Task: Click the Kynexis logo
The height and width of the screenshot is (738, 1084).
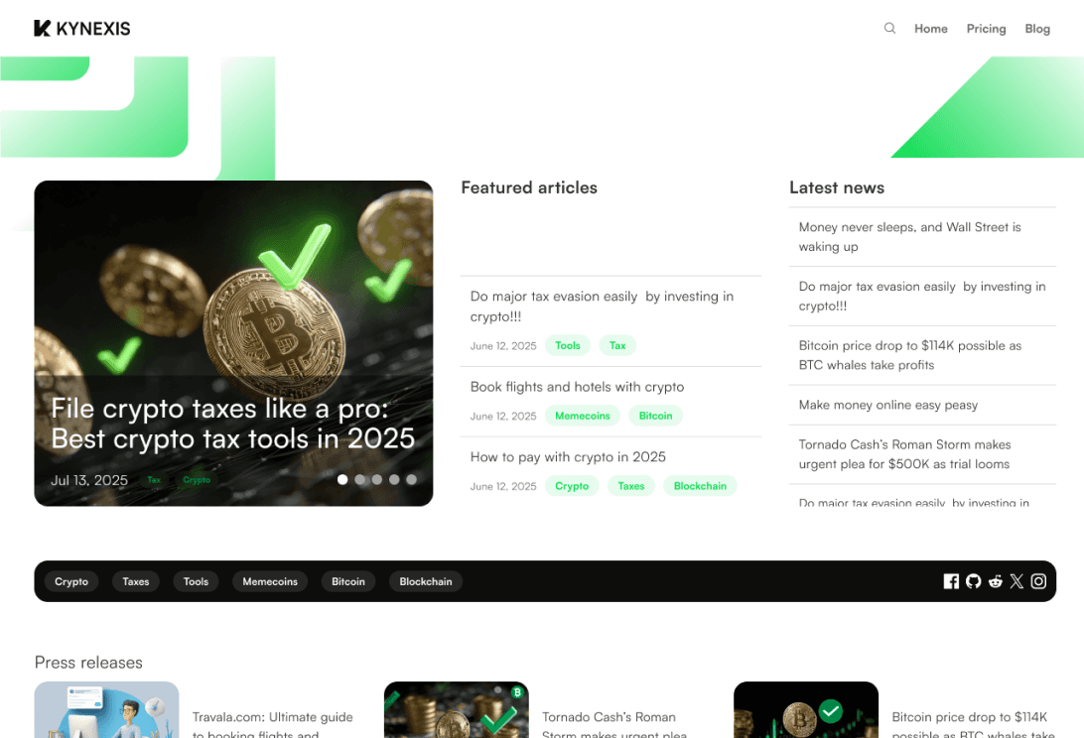Action: coord(82,29)
